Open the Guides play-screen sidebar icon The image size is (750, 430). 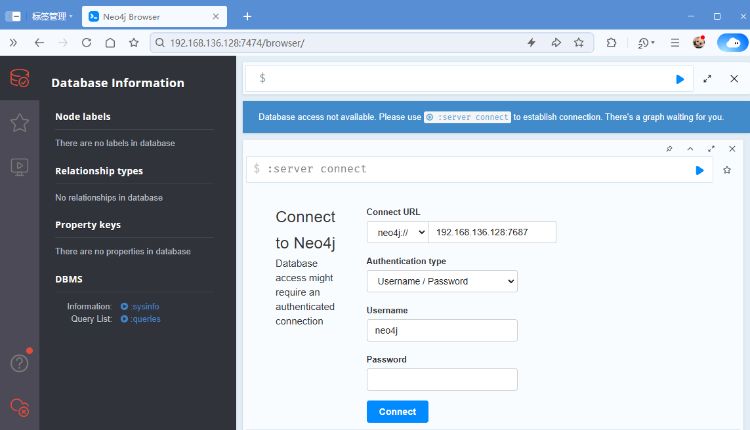tap(20, 167)
